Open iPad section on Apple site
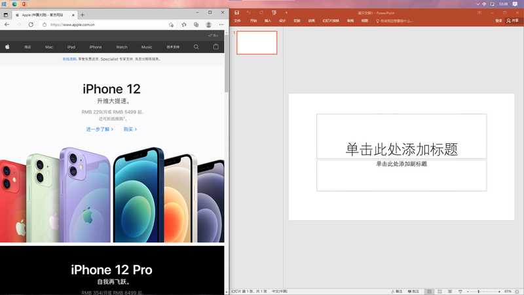This screenshot has width=524, height=295. coord(71,47)
